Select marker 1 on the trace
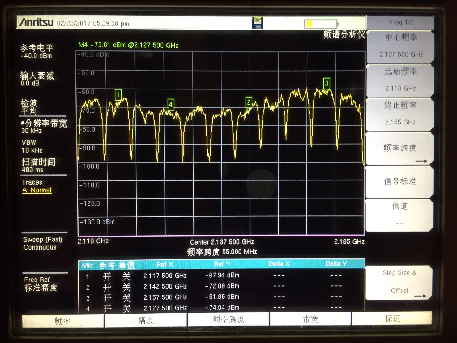This screenshot has width=457, height=343. tap(118, 94)
